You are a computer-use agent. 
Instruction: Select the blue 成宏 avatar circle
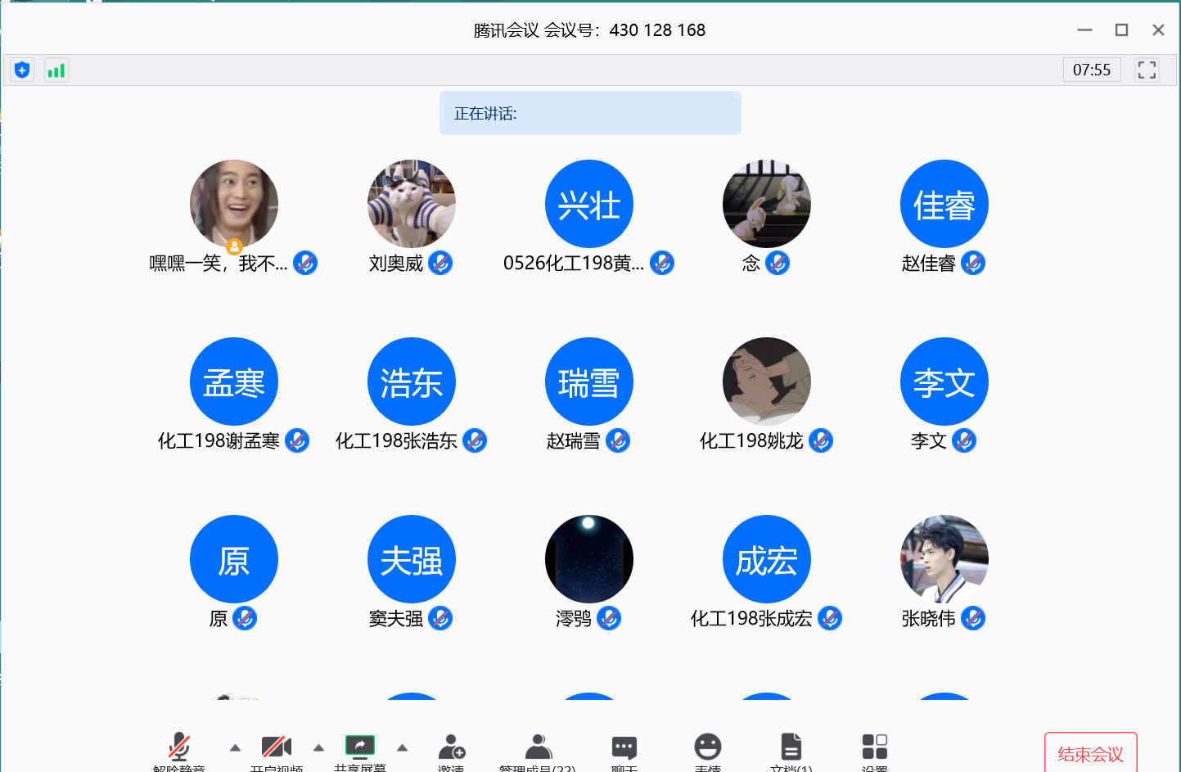[x=767, y=559]
